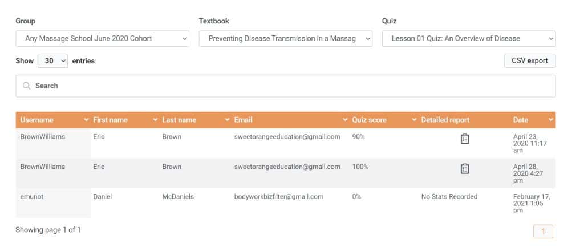Screen dimensions: 584x251
Task: Change the Show entries count dropdown
Action: tap(52, 61)
